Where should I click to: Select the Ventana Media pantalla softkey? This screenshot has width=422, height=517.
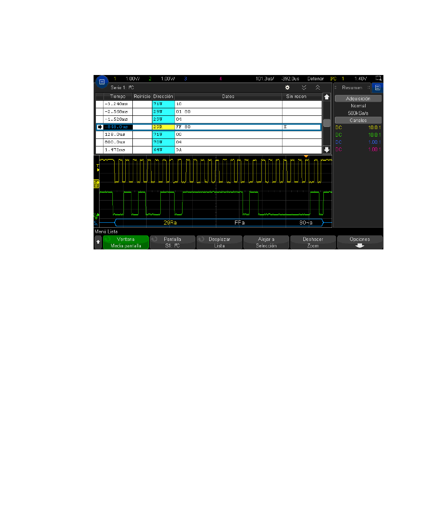point(126,242)
